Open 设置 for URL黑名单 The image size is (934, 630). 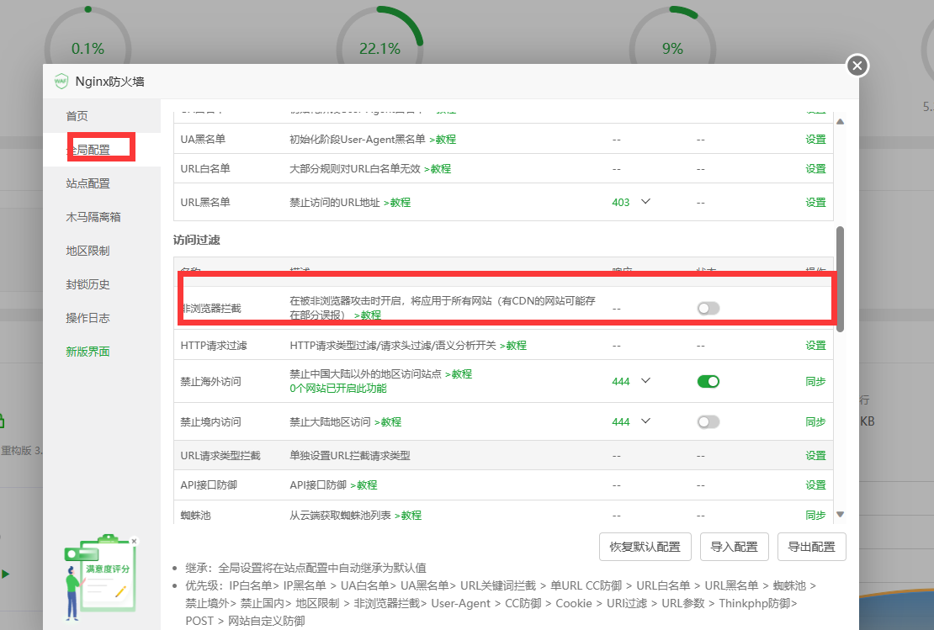pyautogui.click(x=815, y=203)
